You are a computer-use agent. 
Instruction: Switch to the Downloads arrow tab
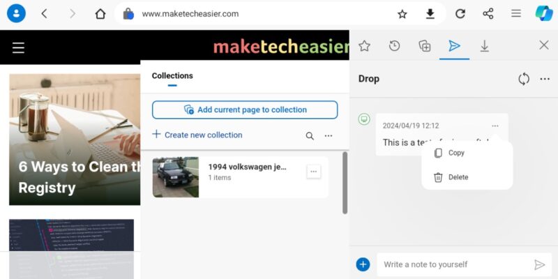[x=484, y=46]
